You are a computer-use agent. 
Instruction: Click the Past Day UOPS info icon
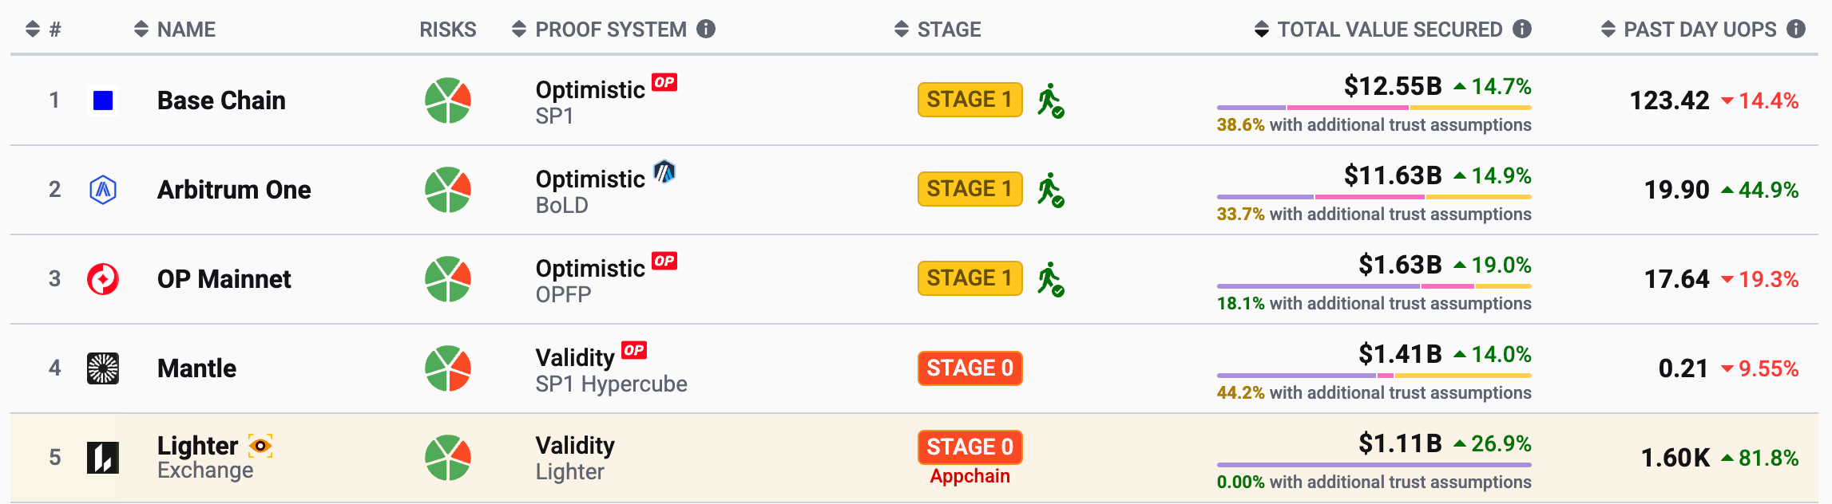[x=1796, y=29]
